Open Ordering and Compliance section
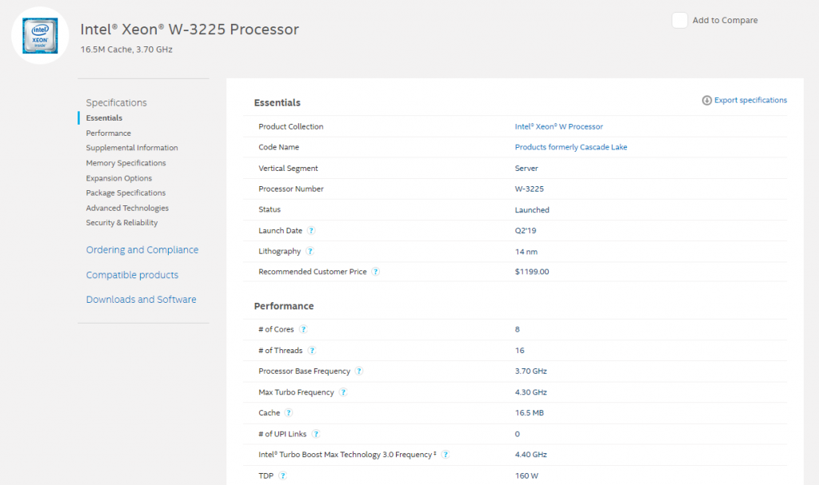 click(142, 250)
